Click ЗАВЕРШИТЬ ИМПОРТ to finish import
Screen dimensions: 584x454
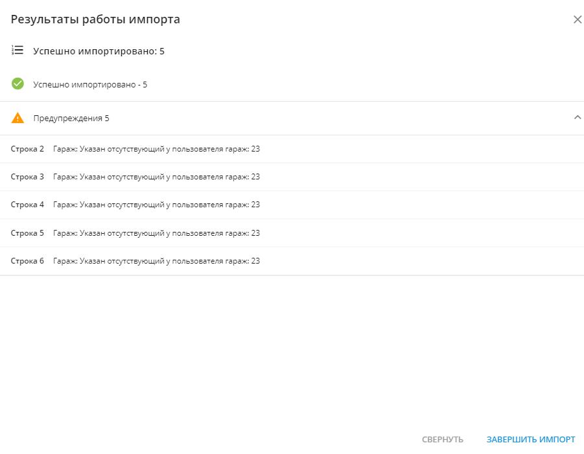point(530,440)
